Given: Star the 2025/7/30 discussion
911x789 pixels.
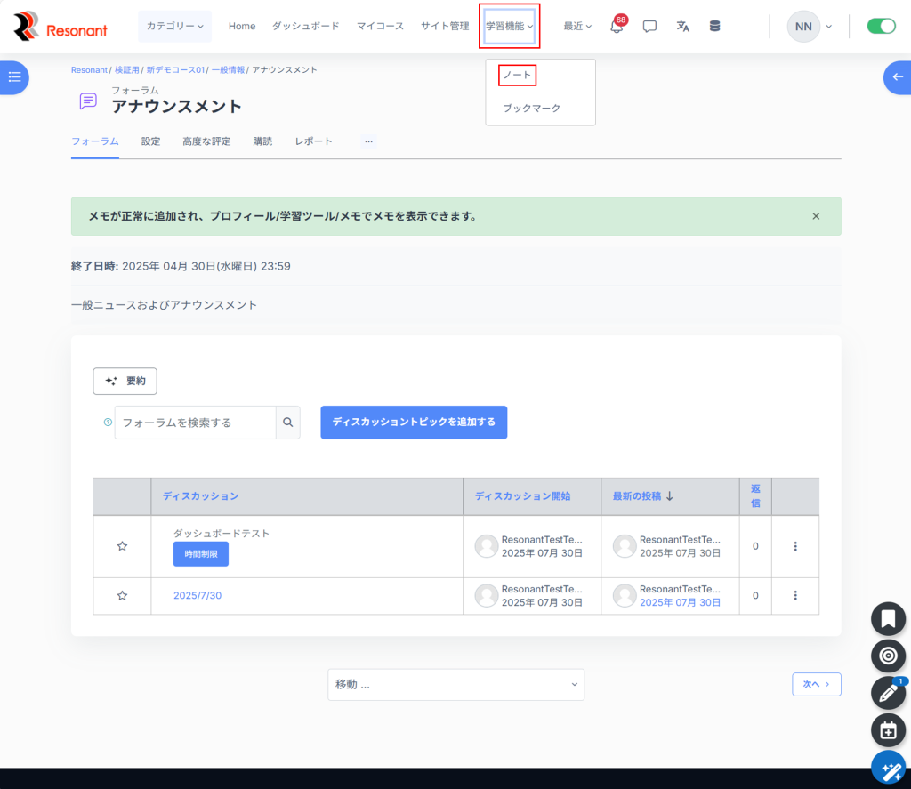Looking at the screenshot, I should point(122,595).
